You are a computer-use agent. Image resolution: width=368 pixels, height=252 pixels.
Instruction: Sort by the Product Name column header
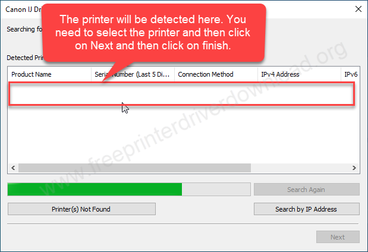coord(49,74)
